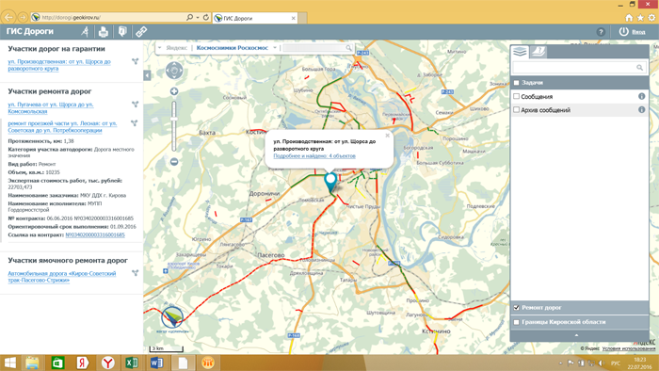Viewport: 659px width, 371px height.
Task: Show ул. Пугачева section on map
Action: 135,105
